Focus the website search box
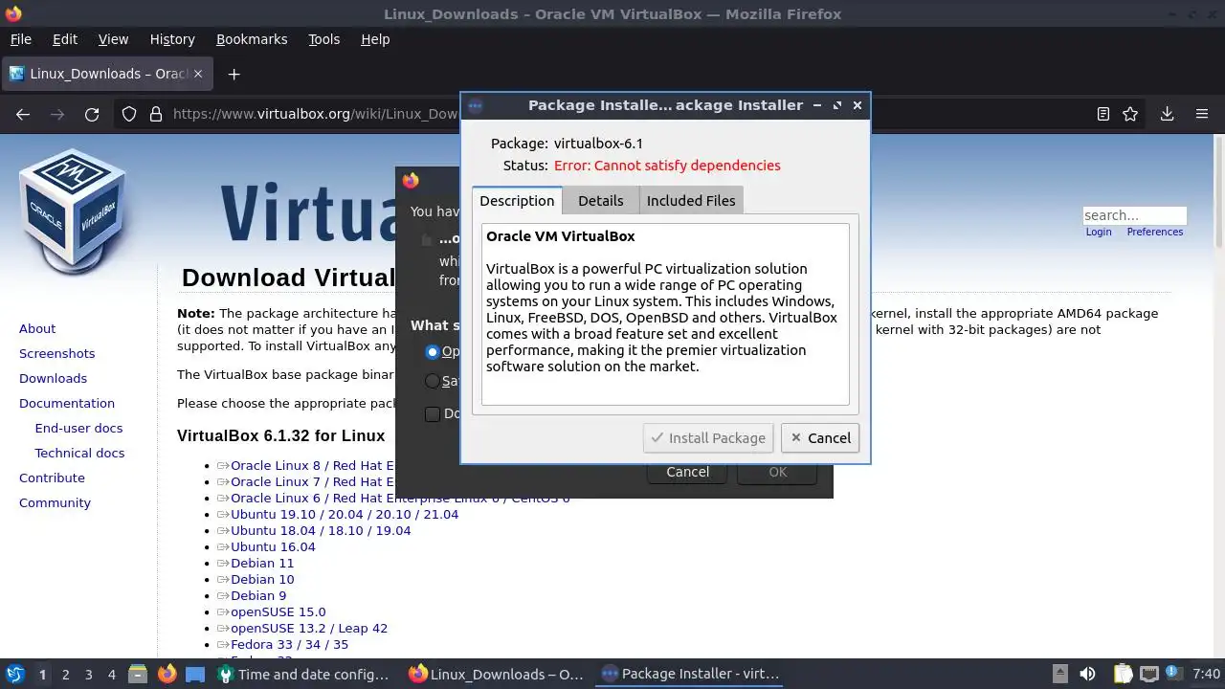Image resolution: width=1225 pixels, height=689 pixels. pos(1134,215)
